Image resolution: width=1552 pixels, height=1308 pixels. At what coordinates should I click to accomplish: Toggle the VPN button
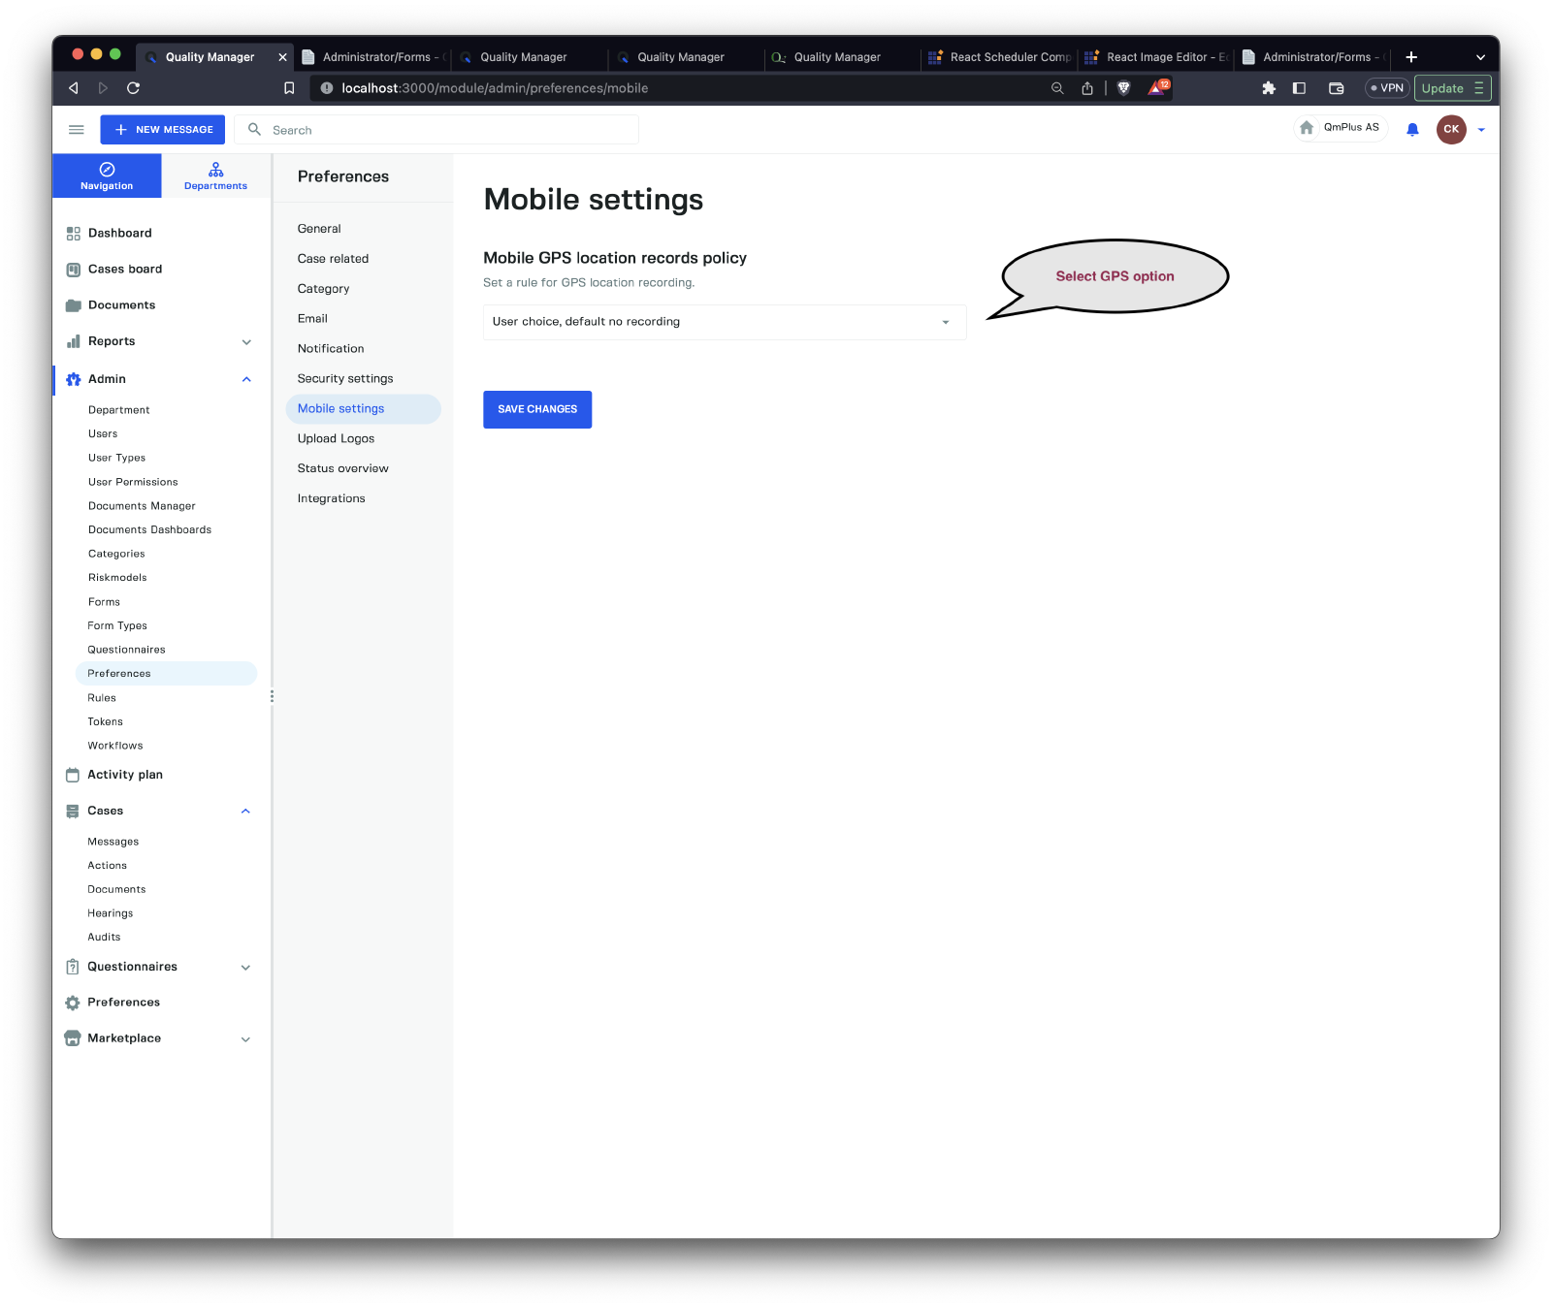pos(1386,88)
